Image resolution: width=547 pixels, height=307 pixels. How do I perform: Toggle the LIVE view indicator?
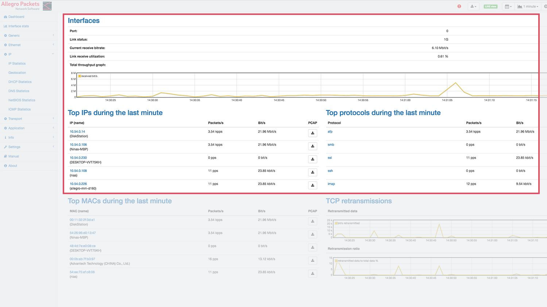tap(490, 7)
